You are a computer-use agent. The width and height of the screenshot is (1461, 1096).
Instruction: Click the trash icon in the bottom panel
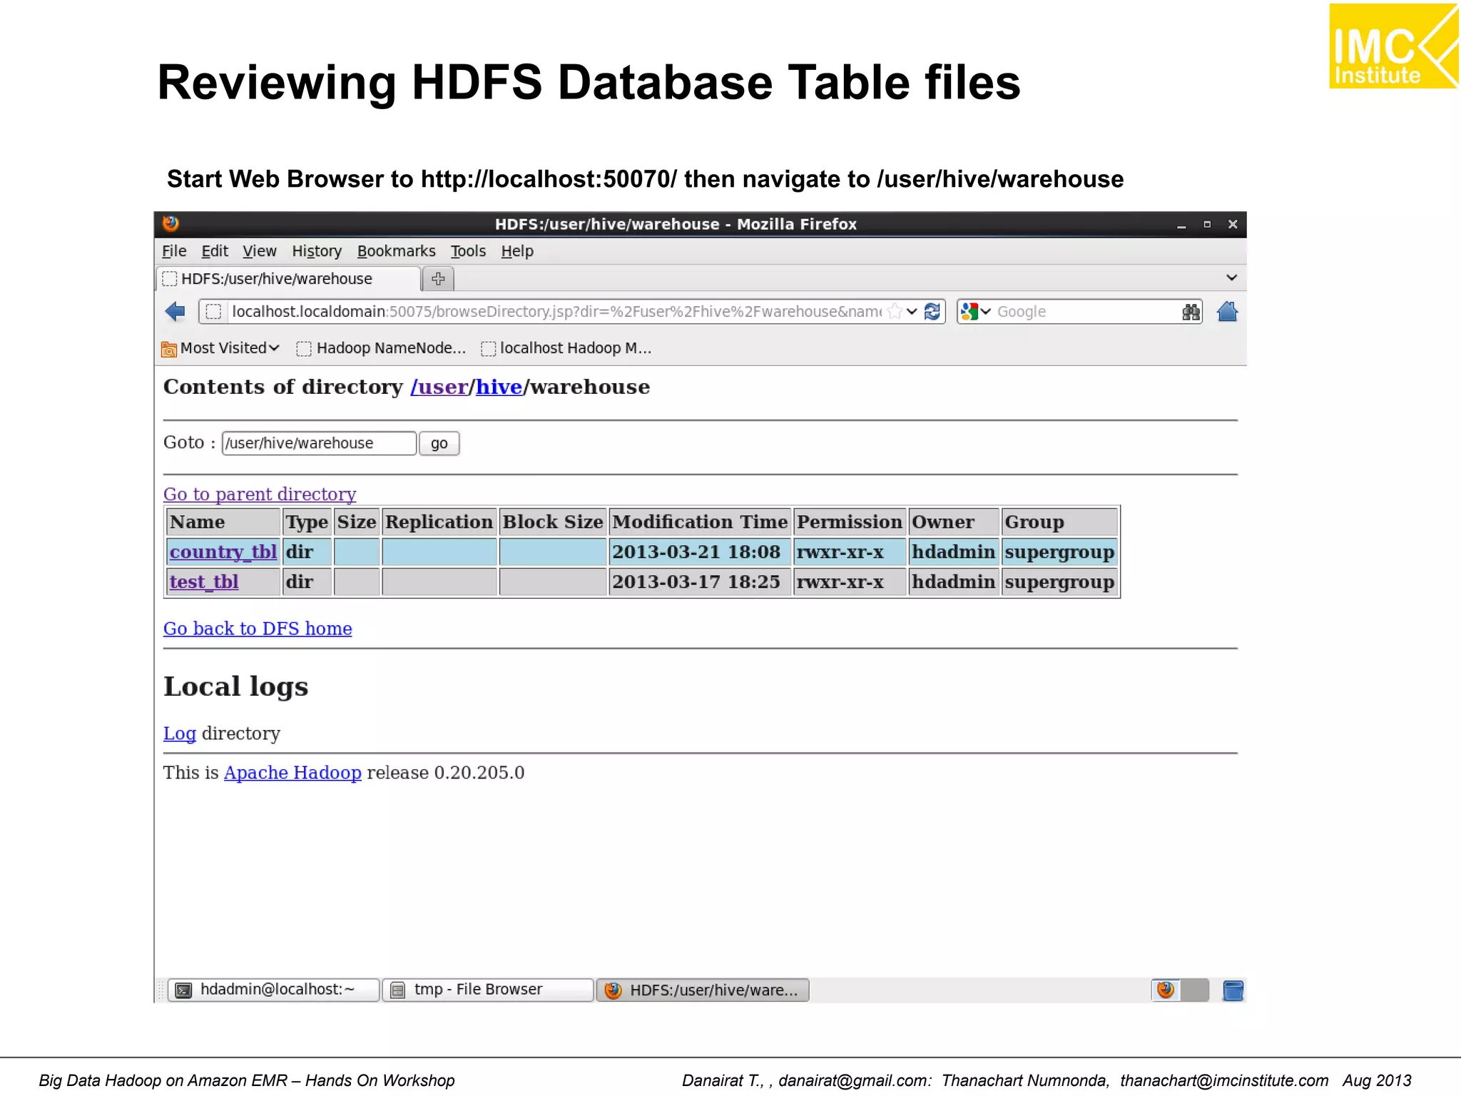(1233, 990)
